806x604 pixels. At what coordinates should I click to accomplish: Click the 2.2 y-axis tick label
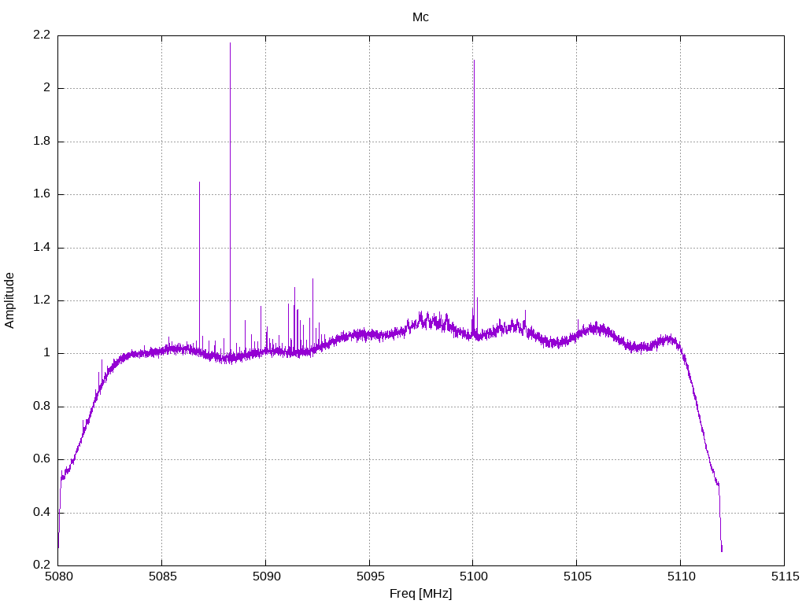coord(42,35)
